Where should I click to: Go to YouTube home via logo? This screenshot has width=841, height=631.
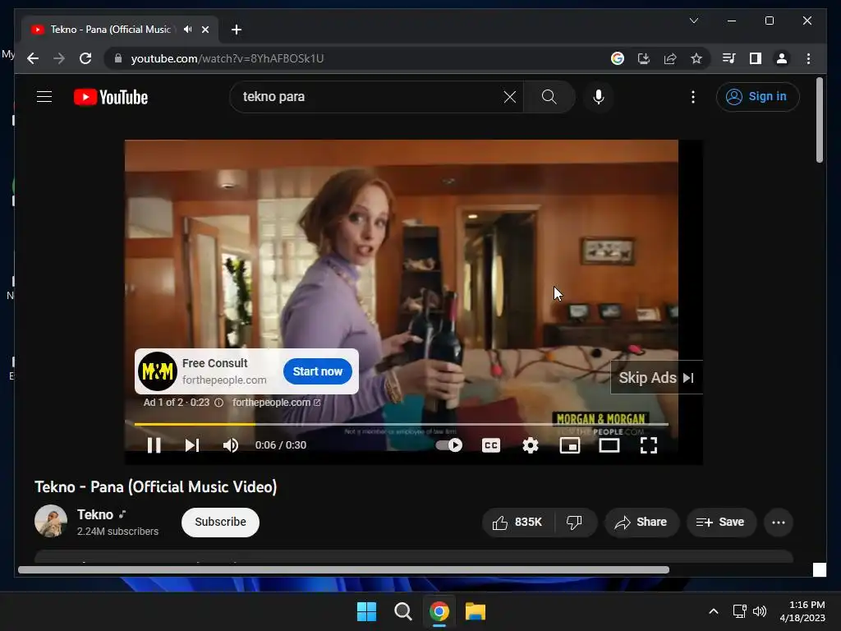(111, 97)
